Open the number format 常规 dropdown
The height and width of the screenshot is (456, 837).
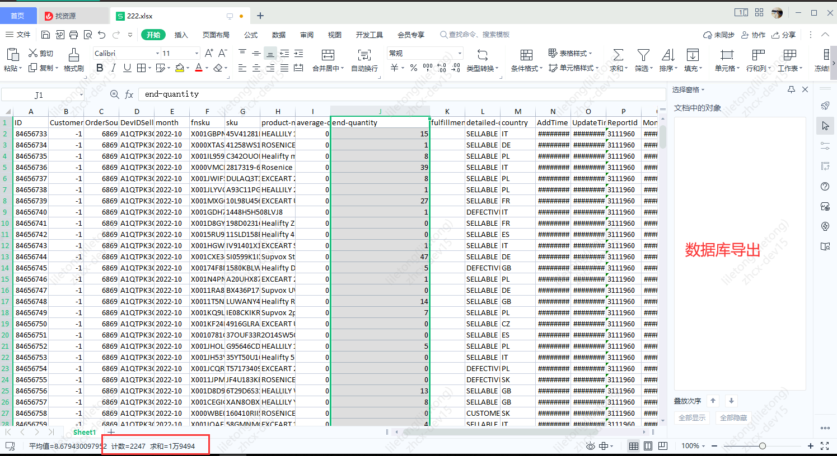(x=460, y=54)
